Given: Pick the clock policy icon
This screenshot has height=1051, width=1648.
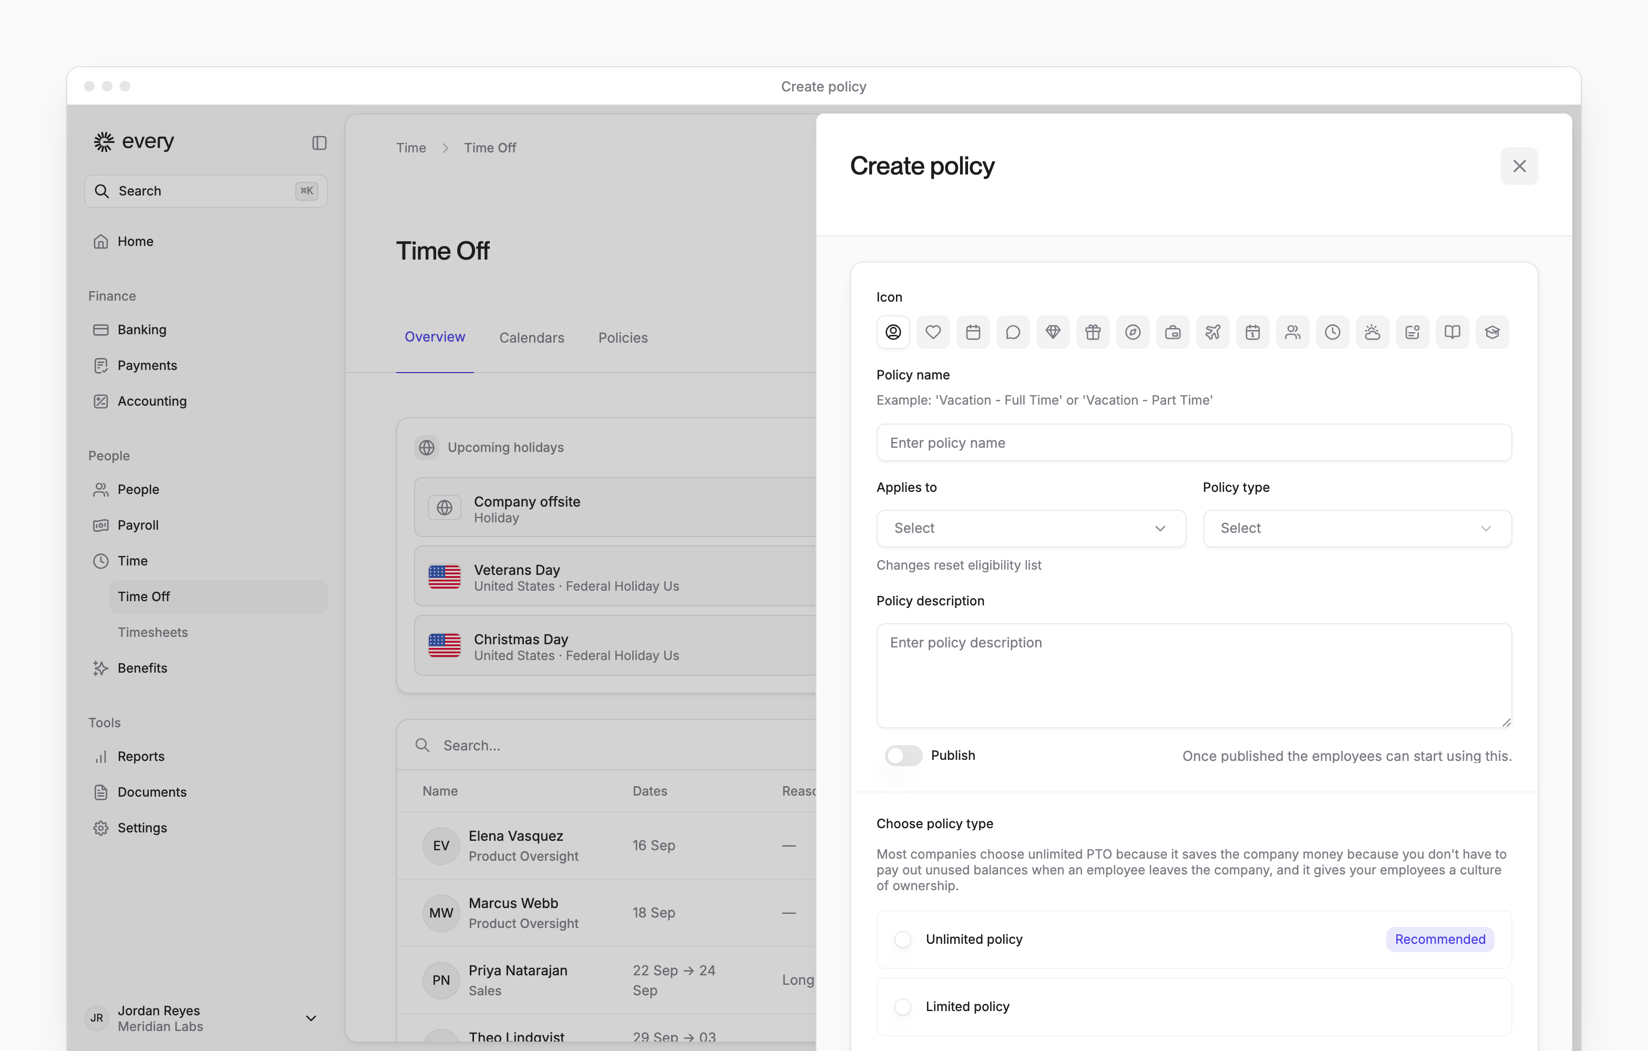Looking at the screenshot, I should 1333,333.
